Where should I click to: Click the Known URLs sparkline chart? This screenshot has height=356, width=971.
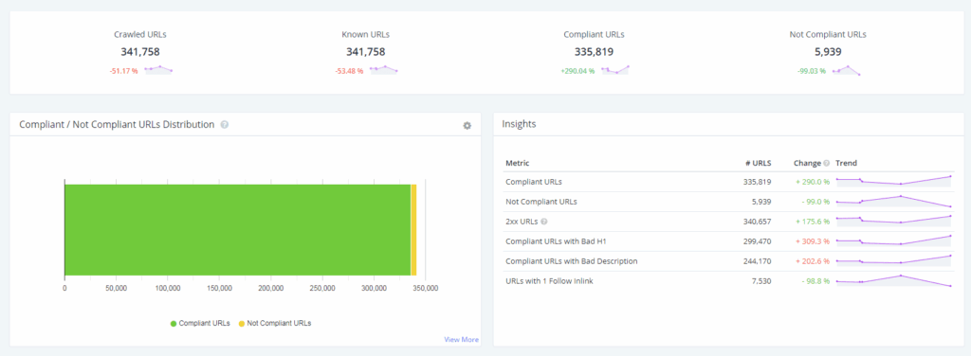coord(383,70)
